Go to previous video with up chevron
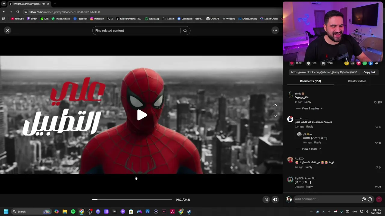 click(275, 105)
